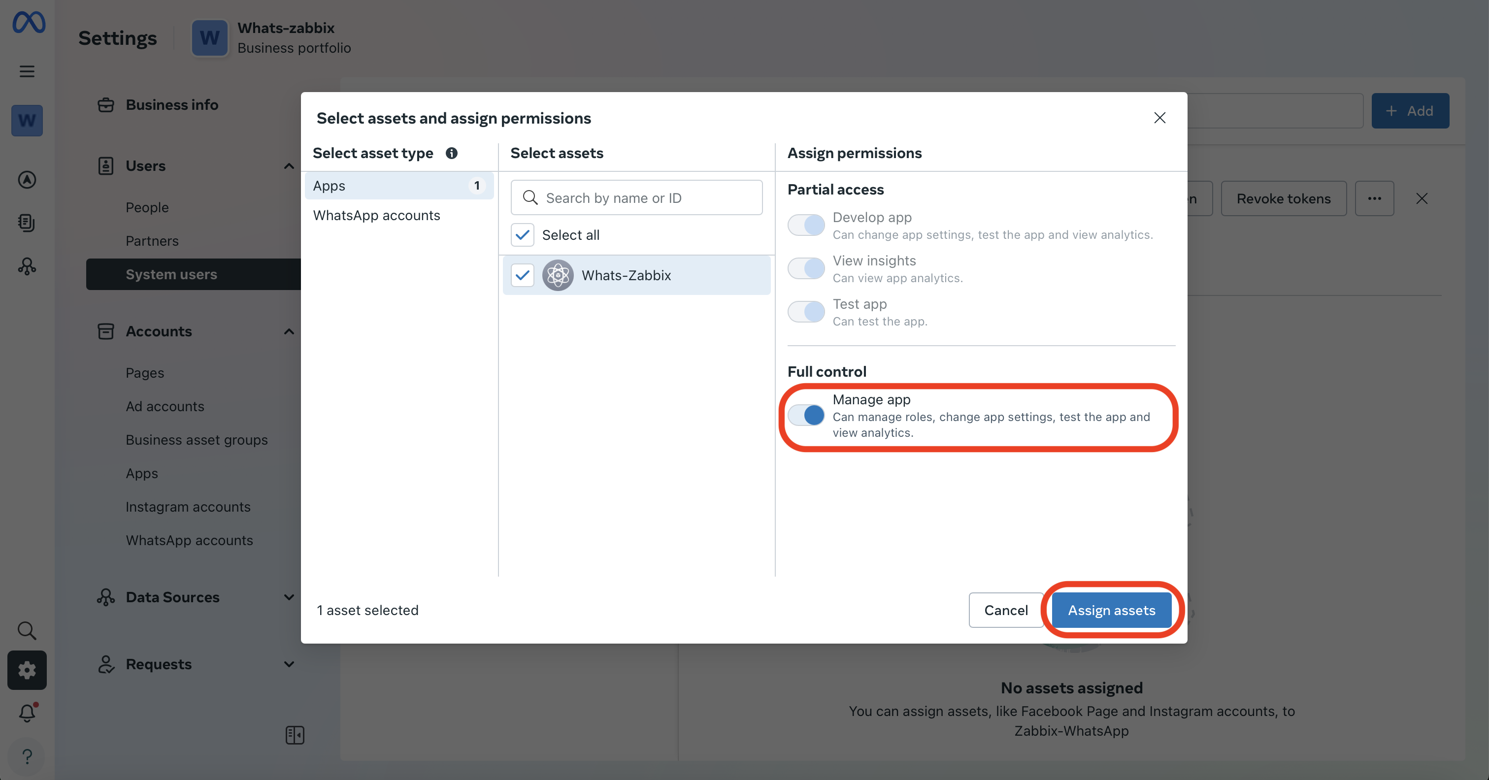Click the briefcase icon next to Business info
The image size is (1489, 780).
tap(106, 105)
